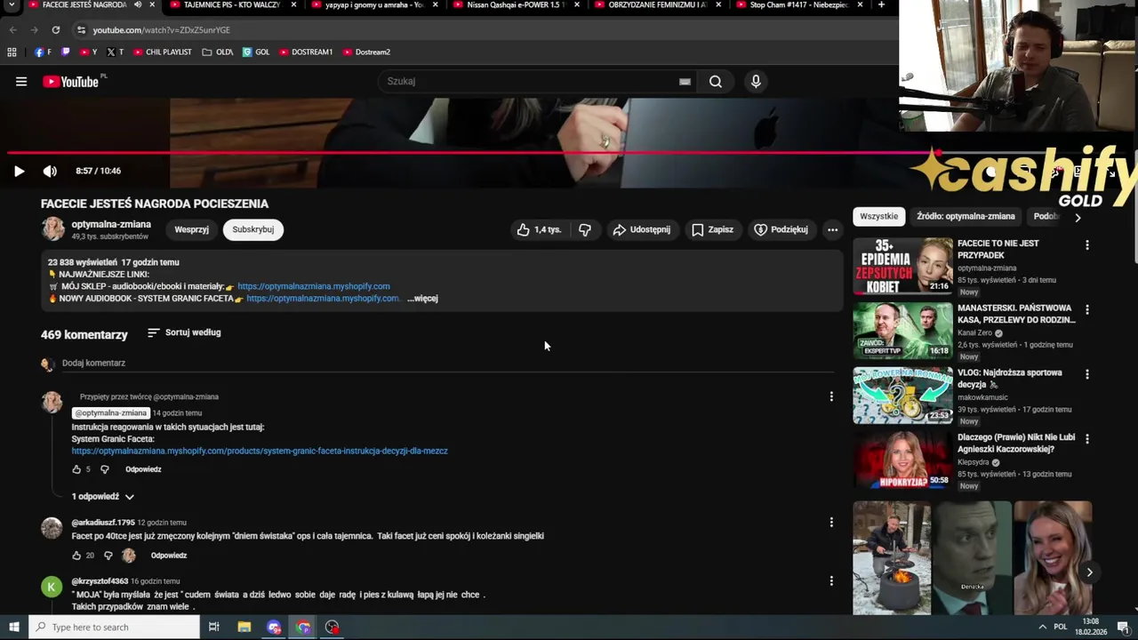Expand the description with ...więcej
1138x640 pixels.
422,299
